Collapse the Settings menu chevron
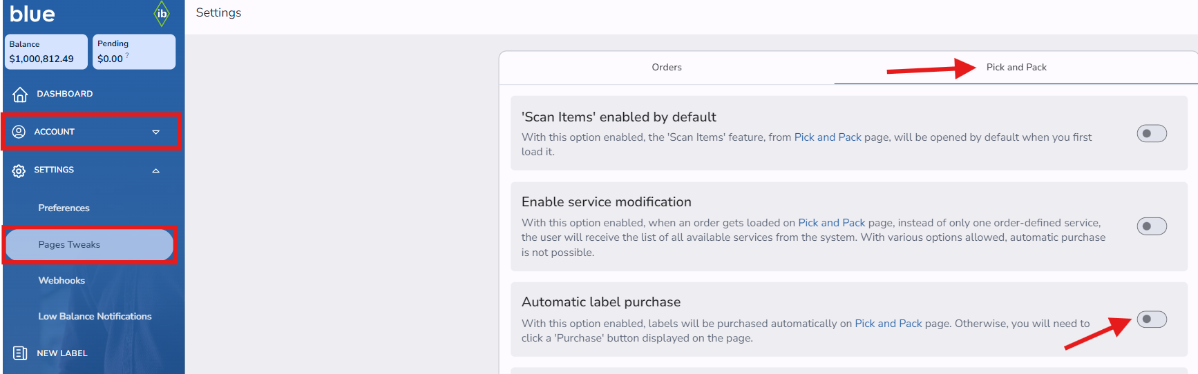 click(156, 170)
